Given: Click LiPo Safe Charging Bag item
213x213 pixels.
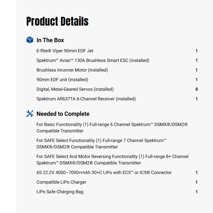Looking at the screenshot, I should [x=60, y=192].
